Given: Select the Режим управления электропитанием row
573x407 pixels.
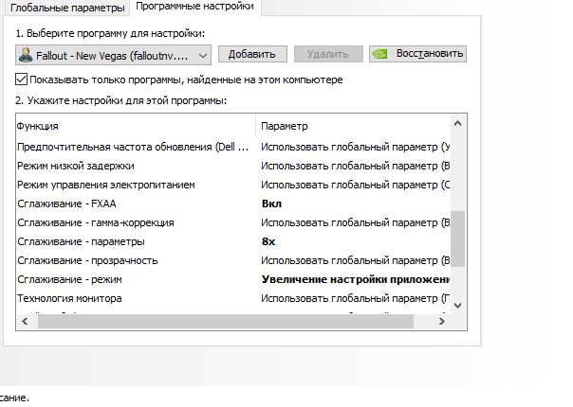Looking at the screenshot, I should 233,185.
